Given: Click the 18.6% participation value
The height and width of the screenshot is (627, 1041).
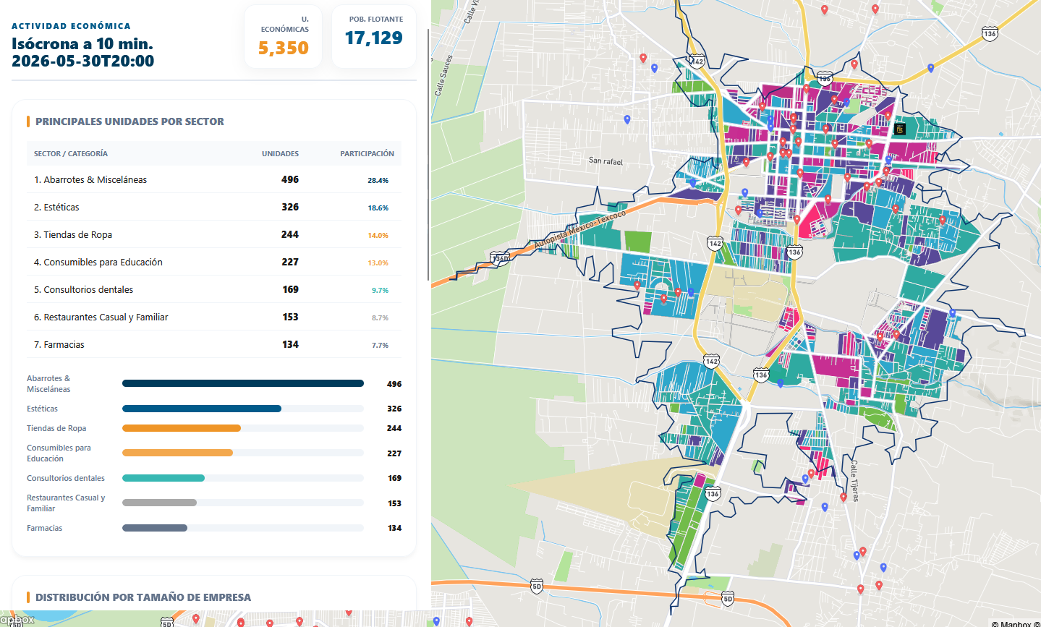Looking at the screenshot, I should click(x=378, y=208).
